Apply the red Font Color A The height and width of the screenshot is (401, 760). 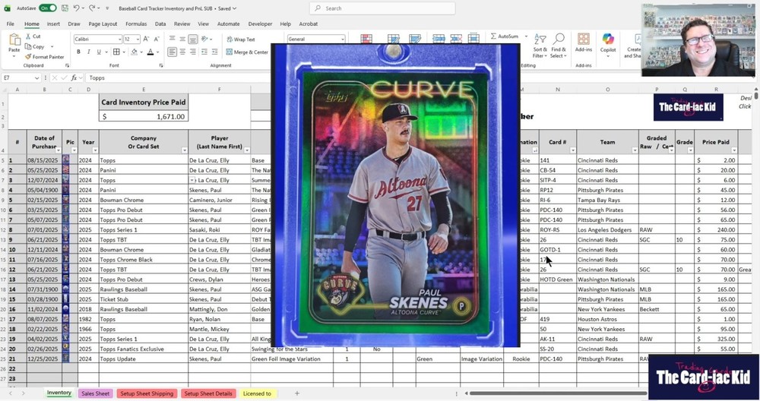150,52
